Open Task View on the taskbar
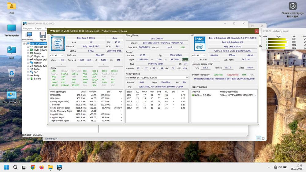Image resolution: width=306 pixels, height=172 pixels. 24,167
